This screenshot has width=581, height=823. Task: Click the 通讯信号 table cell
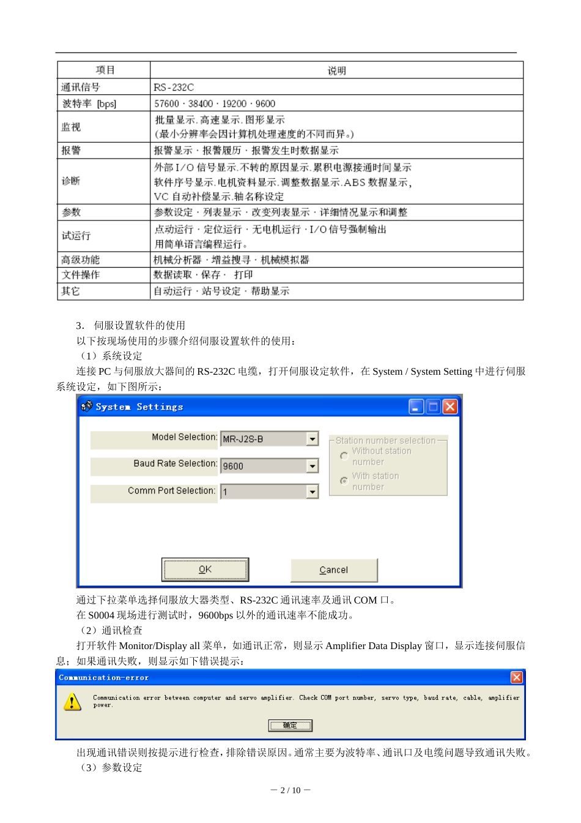point(103,87)
